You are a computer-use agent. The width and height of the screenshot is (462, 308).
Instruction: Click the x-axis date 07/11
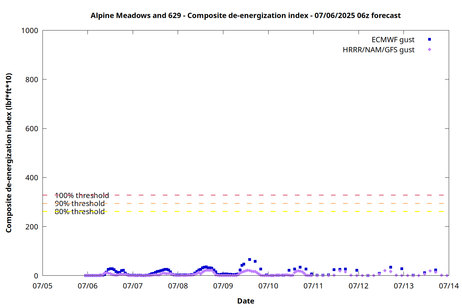[313, 286]
